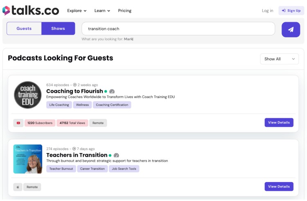Click the transition coach search field
This screenshot has width=307, height=201.
click(x=178, y=29)
